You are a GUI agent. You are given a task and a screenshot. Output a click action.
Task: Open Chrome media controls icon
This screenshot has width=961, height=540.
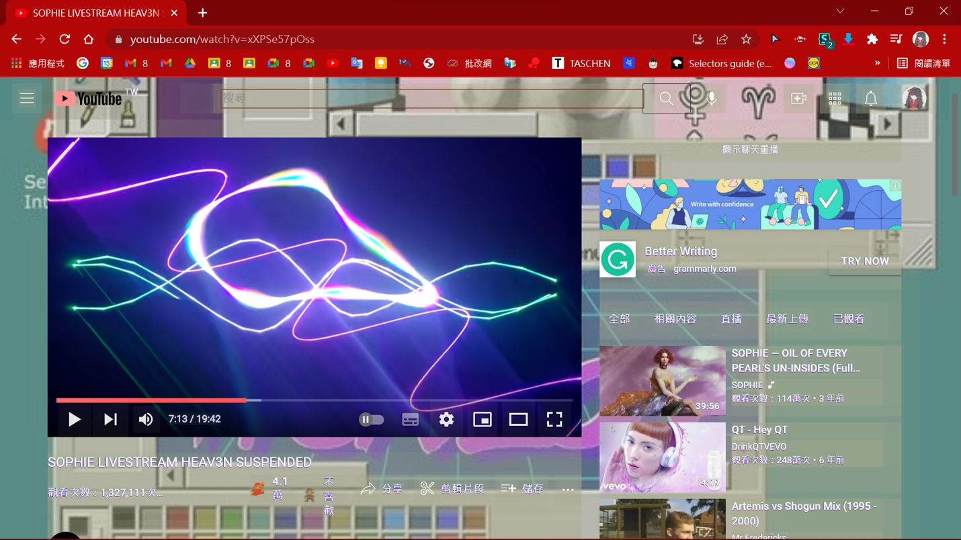click(896, 39)
